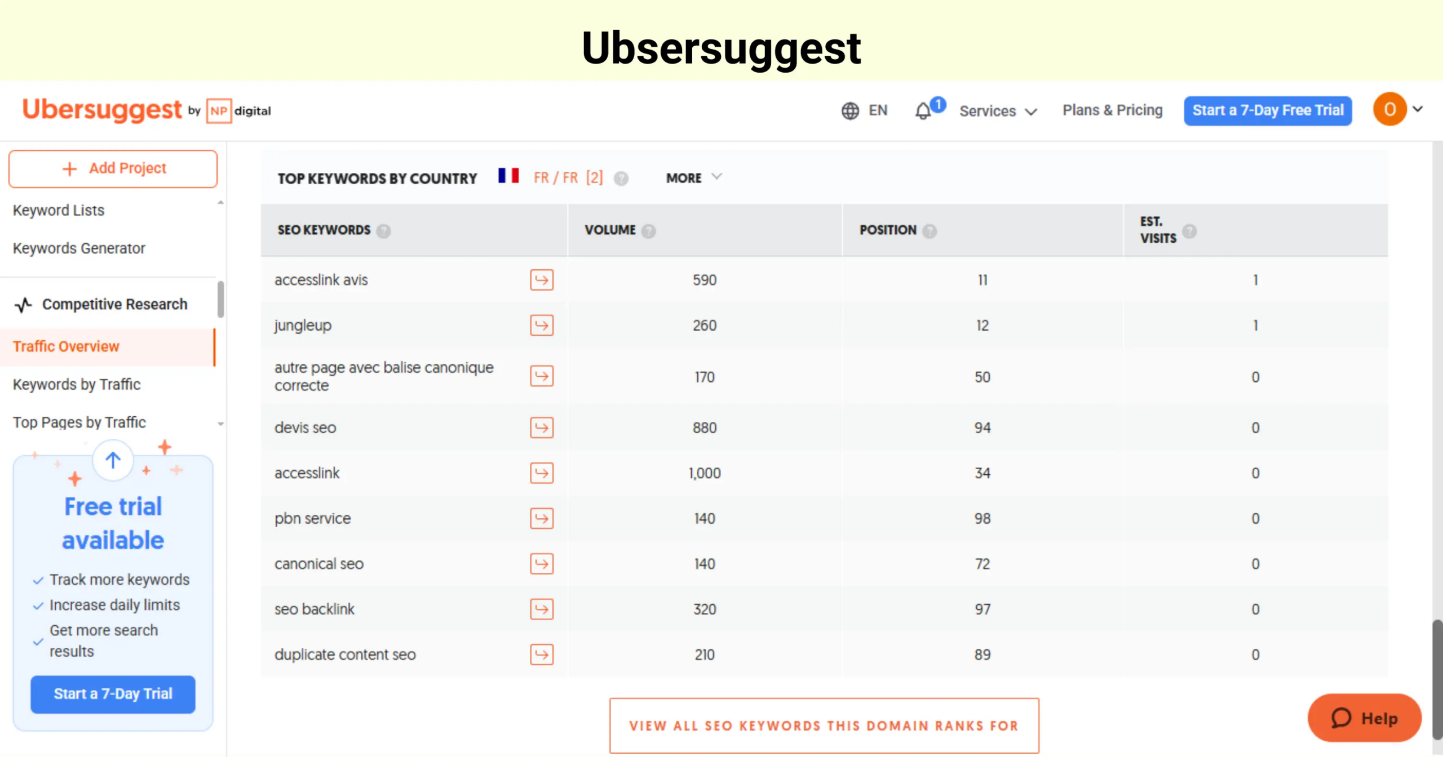Open keyword details arrow for accesslink avis

click(x=541, y=280)
